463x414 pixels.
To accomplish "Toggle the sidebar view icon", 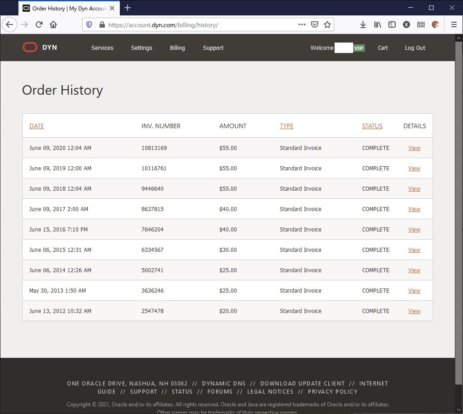I will click(x=392, y=24).
